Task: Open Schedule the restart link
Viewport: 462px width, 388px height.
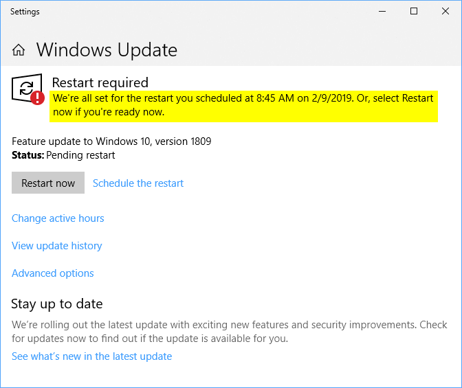Action: click(x=138, y=183)
